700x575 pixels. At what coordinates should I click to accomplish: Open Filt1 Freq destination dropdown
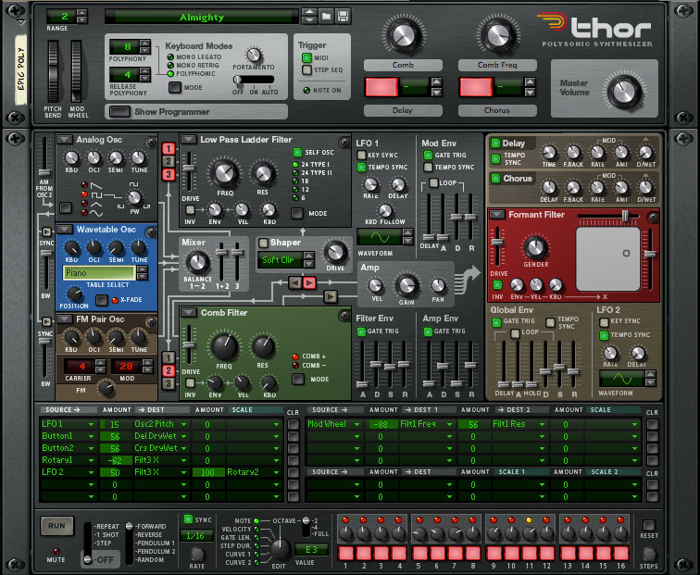pyautogui.click(x=450, y=425)
